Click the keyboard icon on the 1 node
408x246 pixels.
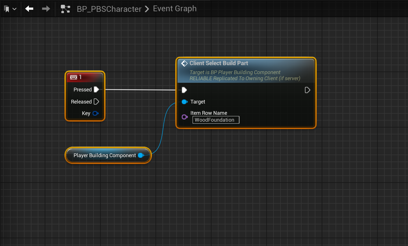74,77
